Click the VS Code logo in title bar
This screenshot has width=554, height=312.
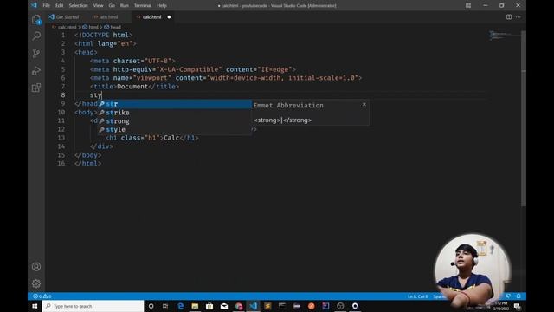[x=34, y=5]
